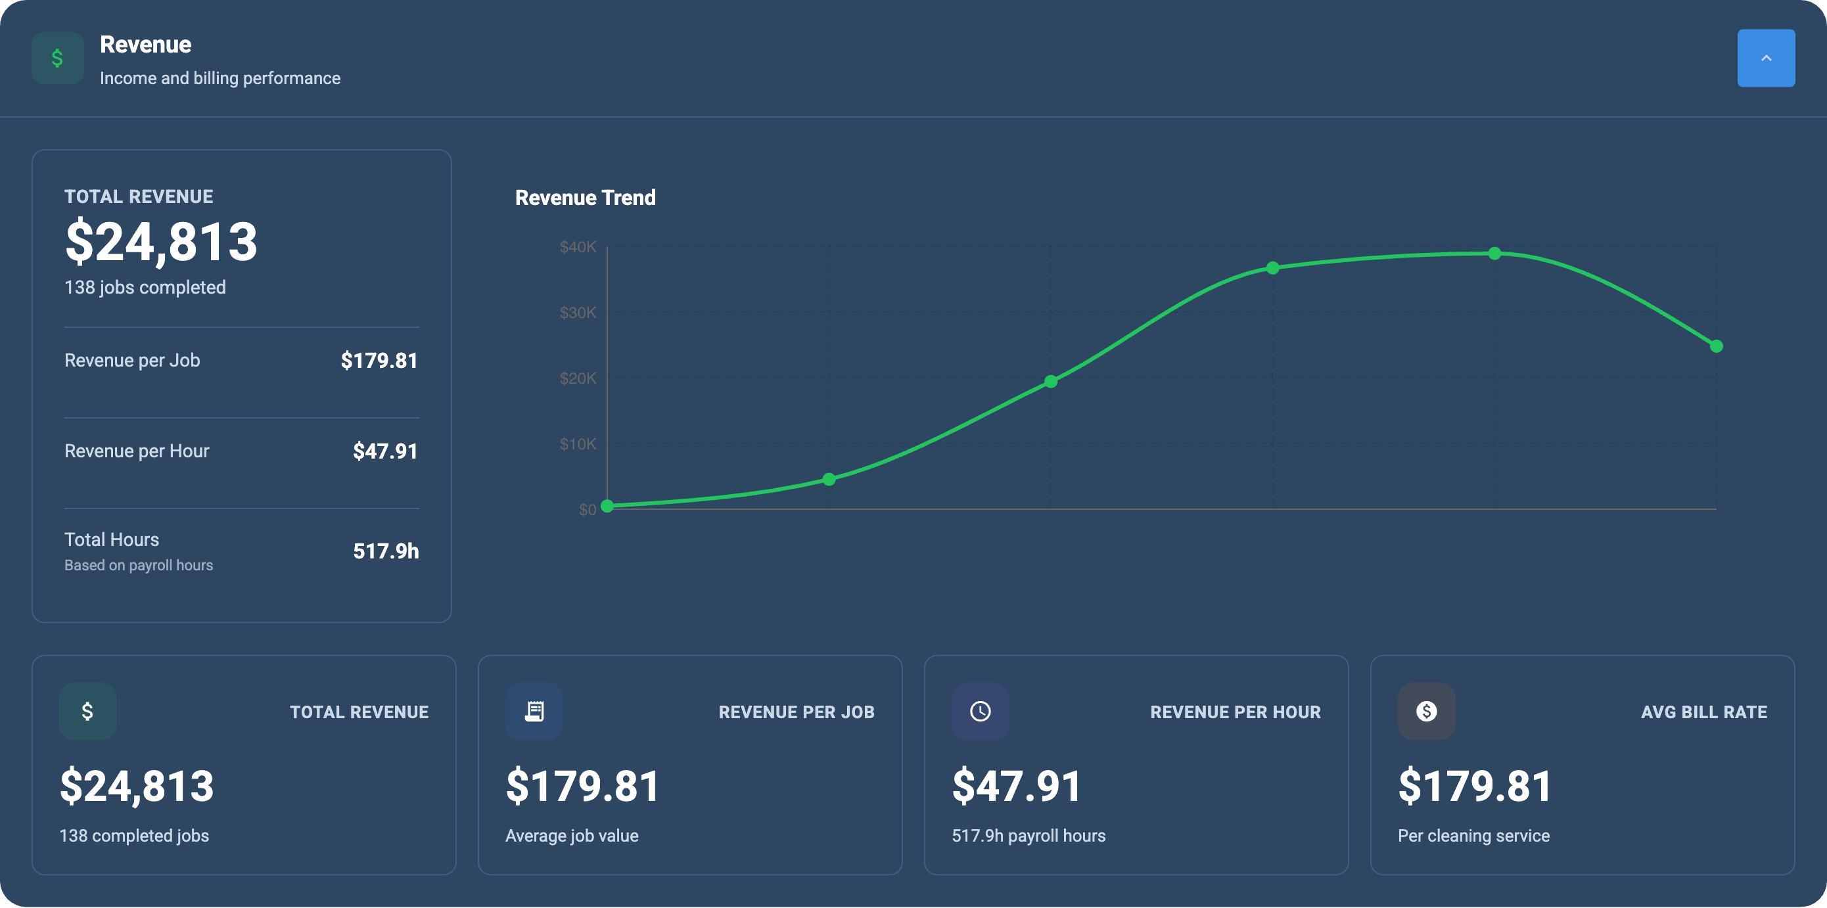Click the $40K axis label on the chart
Image resolution: width=1827 pixels, height=908 pixels.
pos(577,248)
